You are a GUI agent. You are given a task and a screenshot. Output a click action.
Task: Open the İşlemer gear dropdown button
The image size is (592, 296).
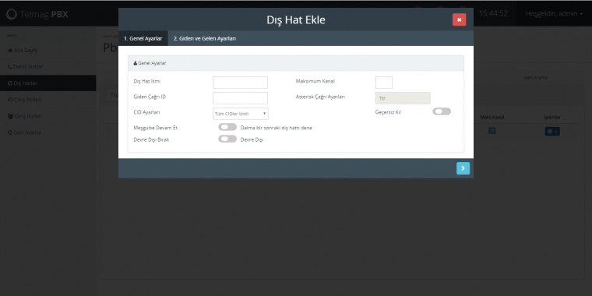pyautogui.click(x=552, y=131)
